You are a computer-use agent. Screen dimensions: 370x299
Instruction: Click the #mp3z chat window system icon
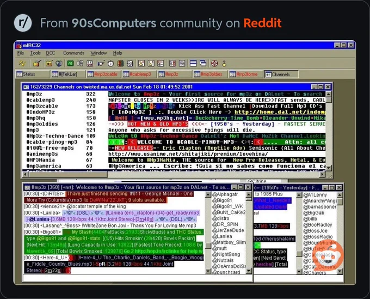click(27, 187)
